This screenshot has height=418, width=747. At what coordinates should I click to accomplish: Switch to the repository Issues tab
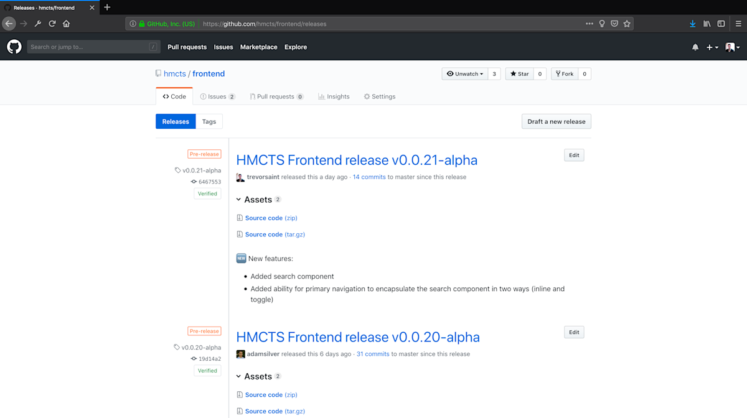click(218, 96)
